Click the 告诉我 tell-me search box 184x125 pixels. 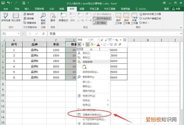(141, 9)
